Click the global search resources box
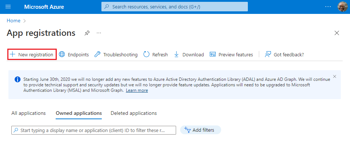Viewport: 350px width, 143px height. [175, 7]
